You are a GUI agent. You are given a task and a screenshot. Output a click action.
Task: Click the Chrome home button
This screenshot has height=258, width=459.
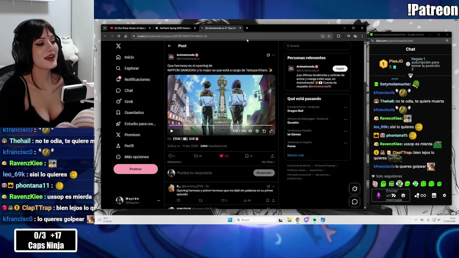pos(126,36)
